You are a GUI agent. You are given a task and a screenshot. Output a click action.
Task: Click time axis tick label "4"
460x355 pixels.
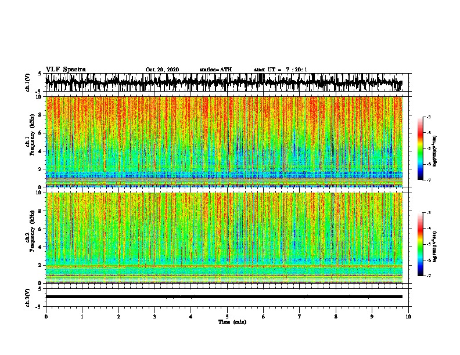pos(191,317)
